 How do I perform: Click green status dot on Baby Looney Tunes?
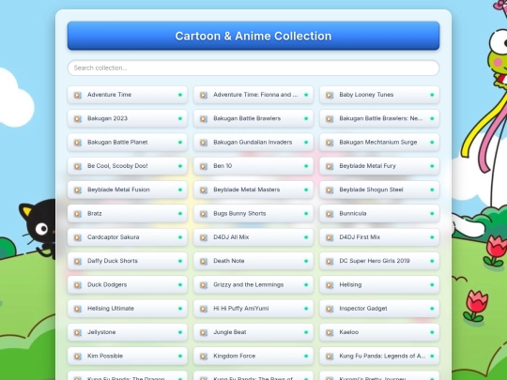click(432, 95)
